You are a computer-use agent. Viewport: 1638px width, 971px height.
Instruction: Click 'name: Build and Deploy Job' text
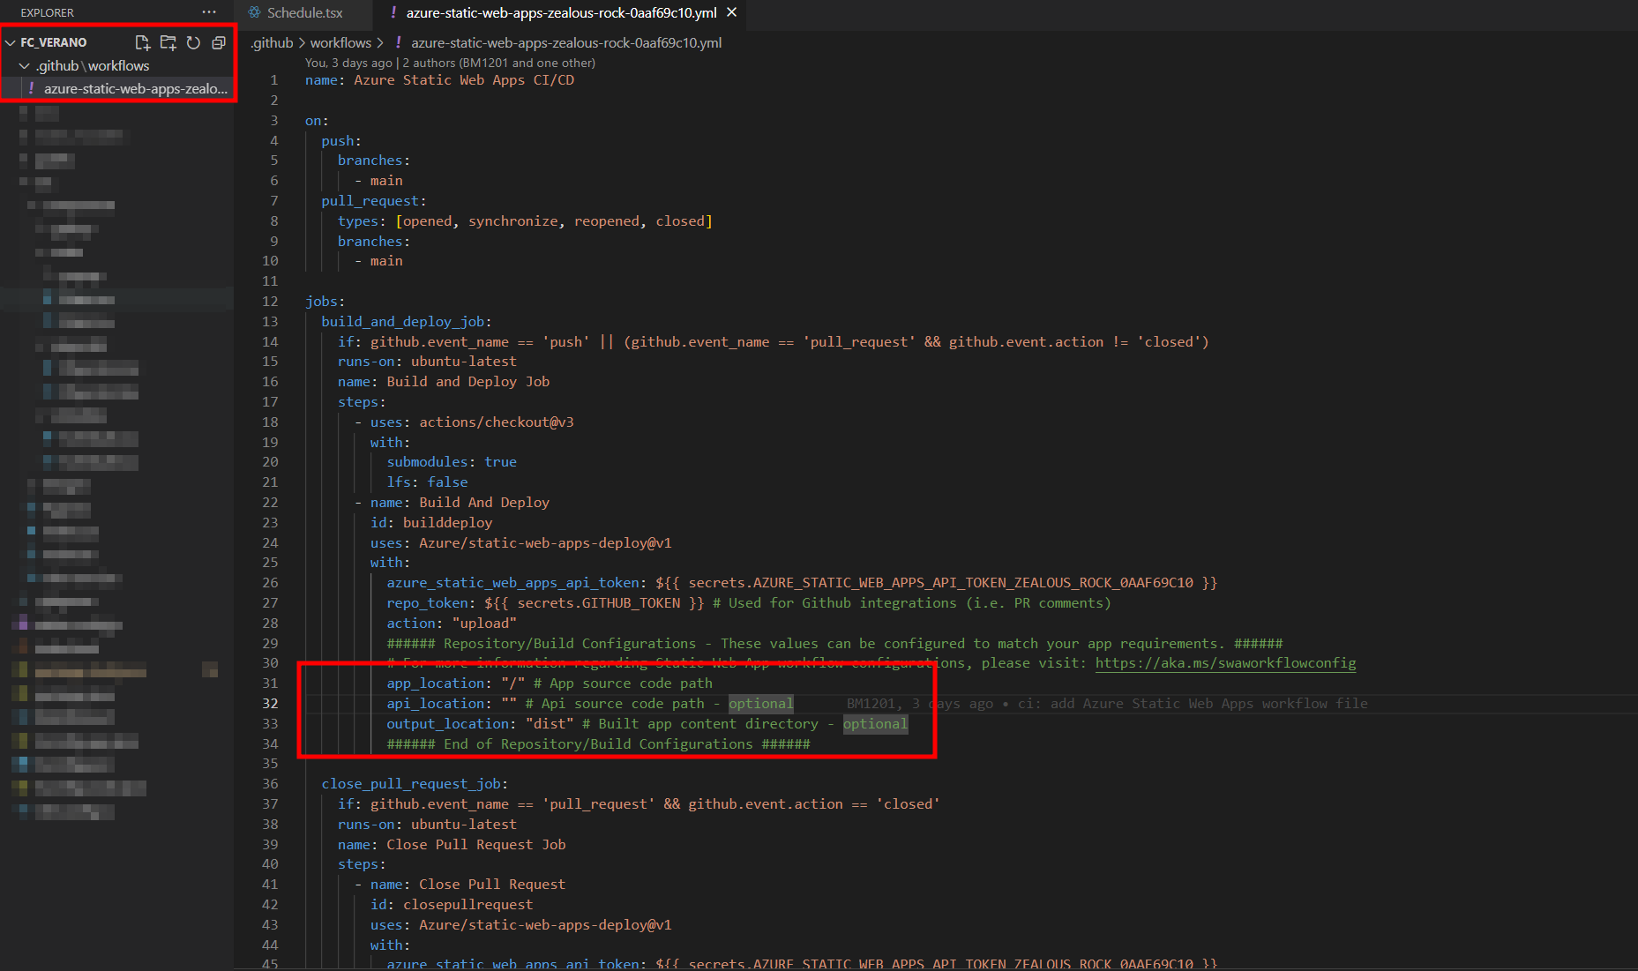pos(444,382)
